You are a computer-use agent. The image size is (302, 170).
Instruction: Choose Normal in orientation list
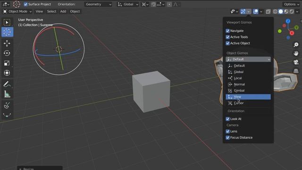(248, 84)
